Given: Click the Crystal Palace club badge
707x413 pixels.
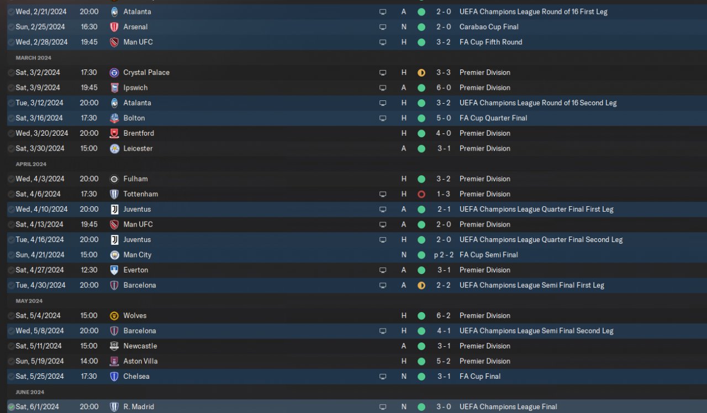Looking at the screenshot, I should tap(114, 73).
